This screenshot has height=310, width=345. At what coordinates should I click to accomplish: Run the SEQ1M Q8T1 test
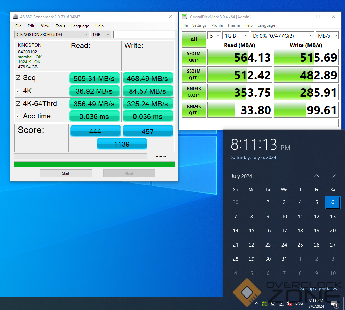click(194, 57)
